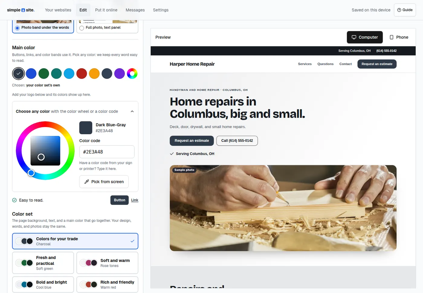The width and height of the screenshot is (423, 293).
Task: Open the Put it online tab
Action: point(106,10)
